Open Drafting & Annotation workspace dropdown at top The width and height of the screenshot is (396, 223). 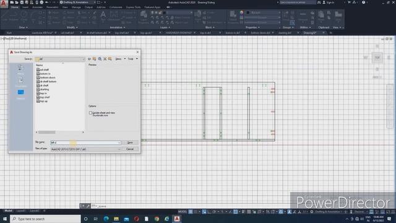77,2
